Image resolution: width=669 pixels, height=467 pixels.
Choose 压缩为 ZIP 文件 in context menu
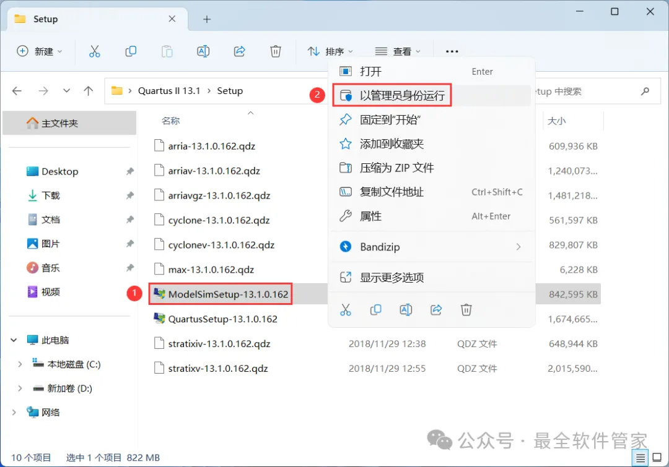point(432,168)
